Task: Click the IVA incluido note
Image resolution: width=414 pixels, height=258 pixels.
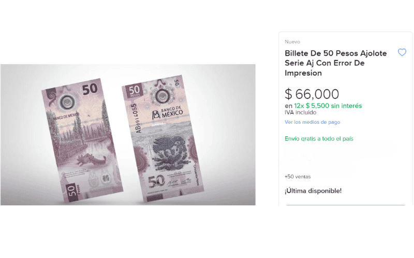Action: 301,112
